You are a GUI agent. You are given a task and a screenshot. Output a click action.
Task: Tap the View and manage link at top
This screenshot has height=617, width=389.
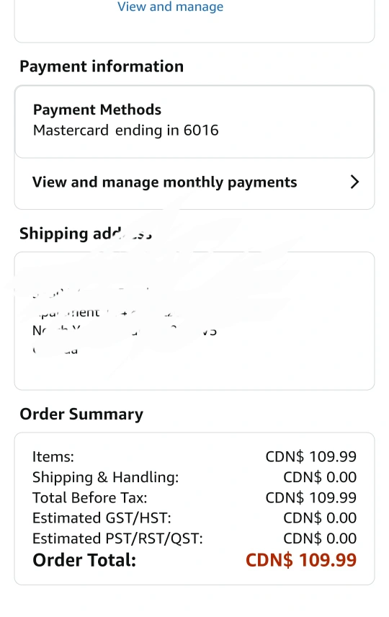170,6
